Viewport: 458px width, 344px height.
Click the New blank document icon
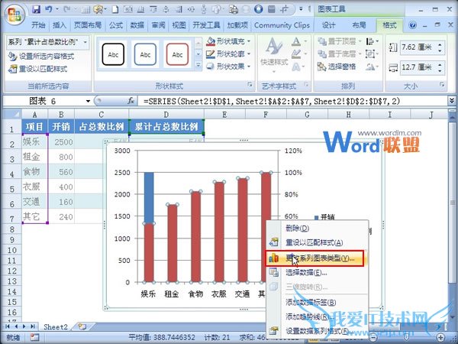[115, 9]
